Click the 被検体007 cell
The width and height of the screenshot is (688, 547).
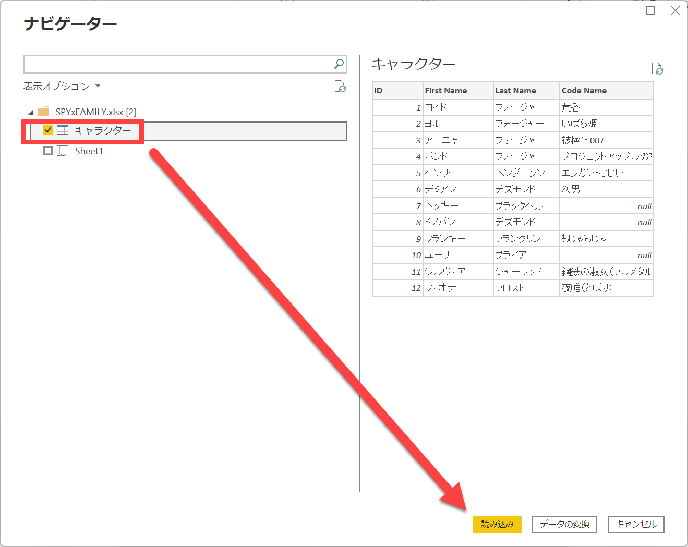(x=607, y=140)
